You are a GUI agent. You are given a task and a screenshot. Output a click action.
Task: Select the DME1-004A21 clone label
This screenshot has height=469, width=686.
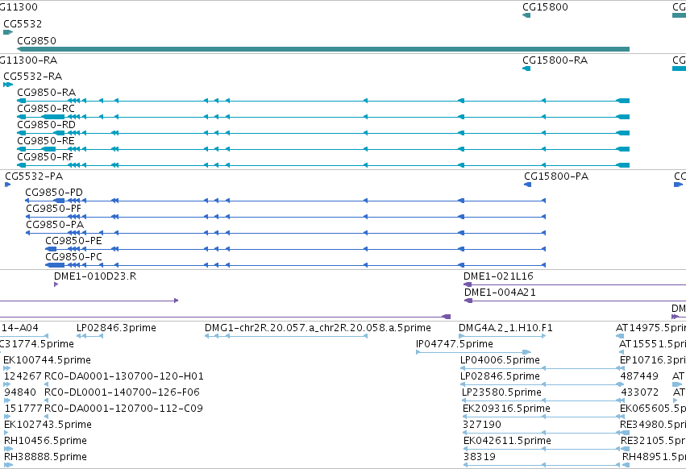[x=500, y=293]
